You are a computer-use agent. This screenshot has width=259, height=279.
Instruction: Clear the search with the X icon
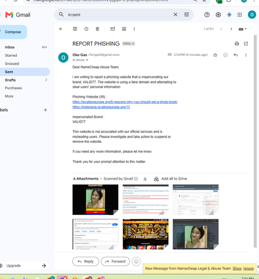(176, 15)
